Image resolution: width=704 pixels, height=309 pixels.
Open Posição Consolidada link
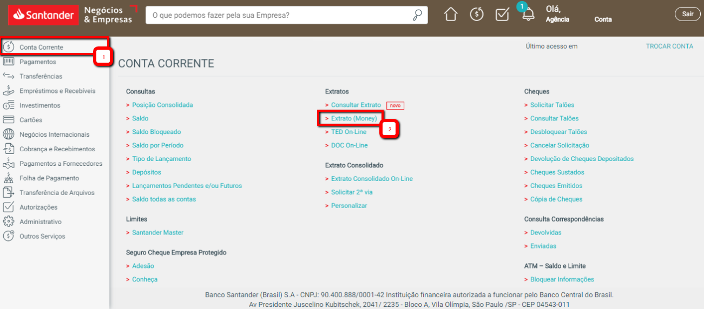tap(162, 105)
